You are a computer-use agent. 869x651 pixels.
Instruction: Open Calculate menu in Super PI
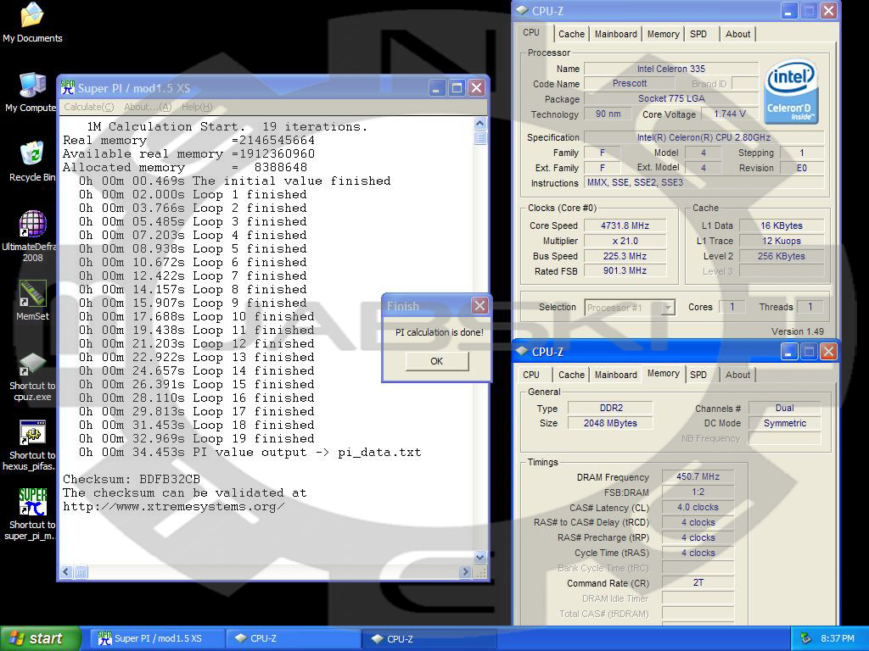(x=88, y=107)
